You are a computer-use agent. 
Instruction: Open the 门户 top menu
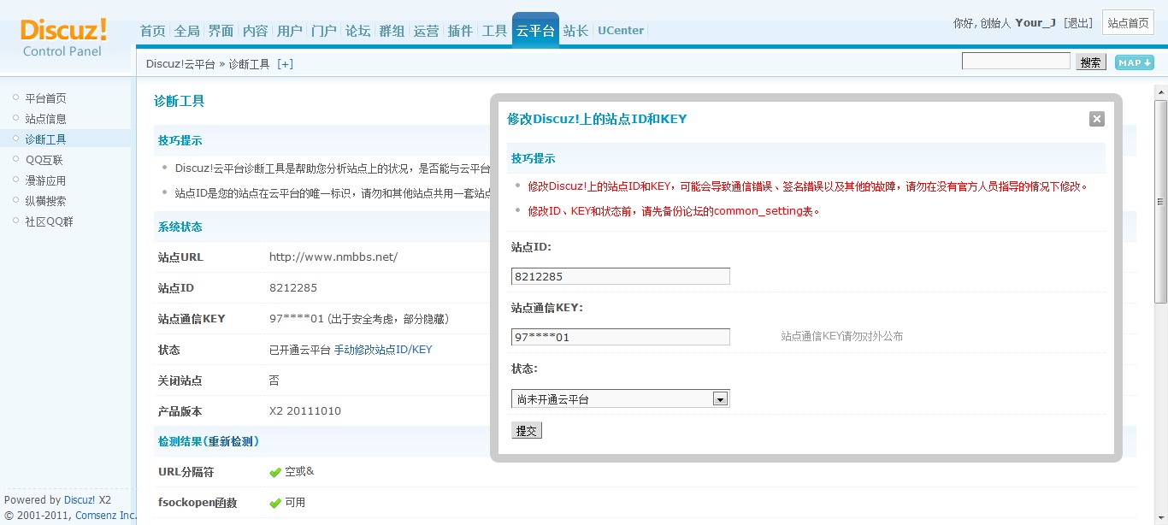[323, 31]
